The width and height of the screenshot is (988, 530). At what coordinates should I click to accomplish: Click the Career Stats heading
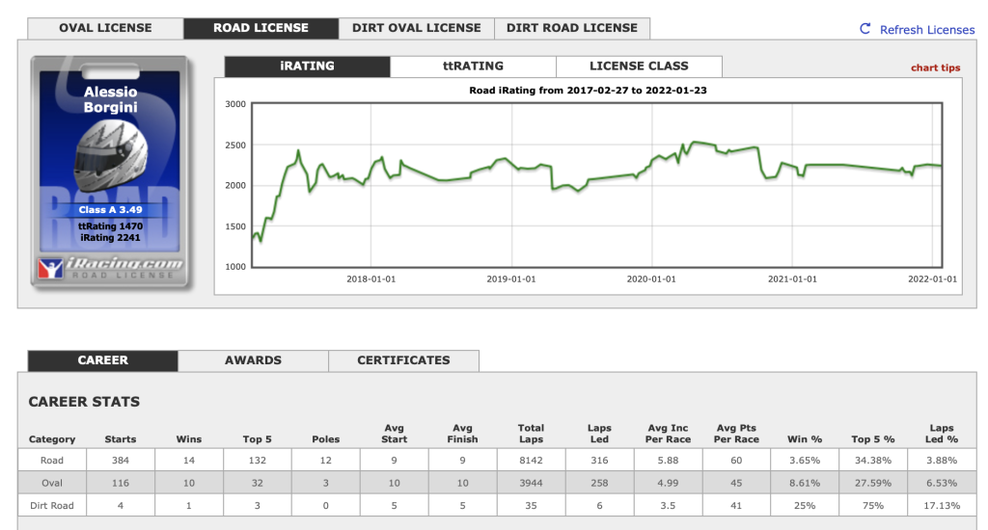[x=85, y=402]
